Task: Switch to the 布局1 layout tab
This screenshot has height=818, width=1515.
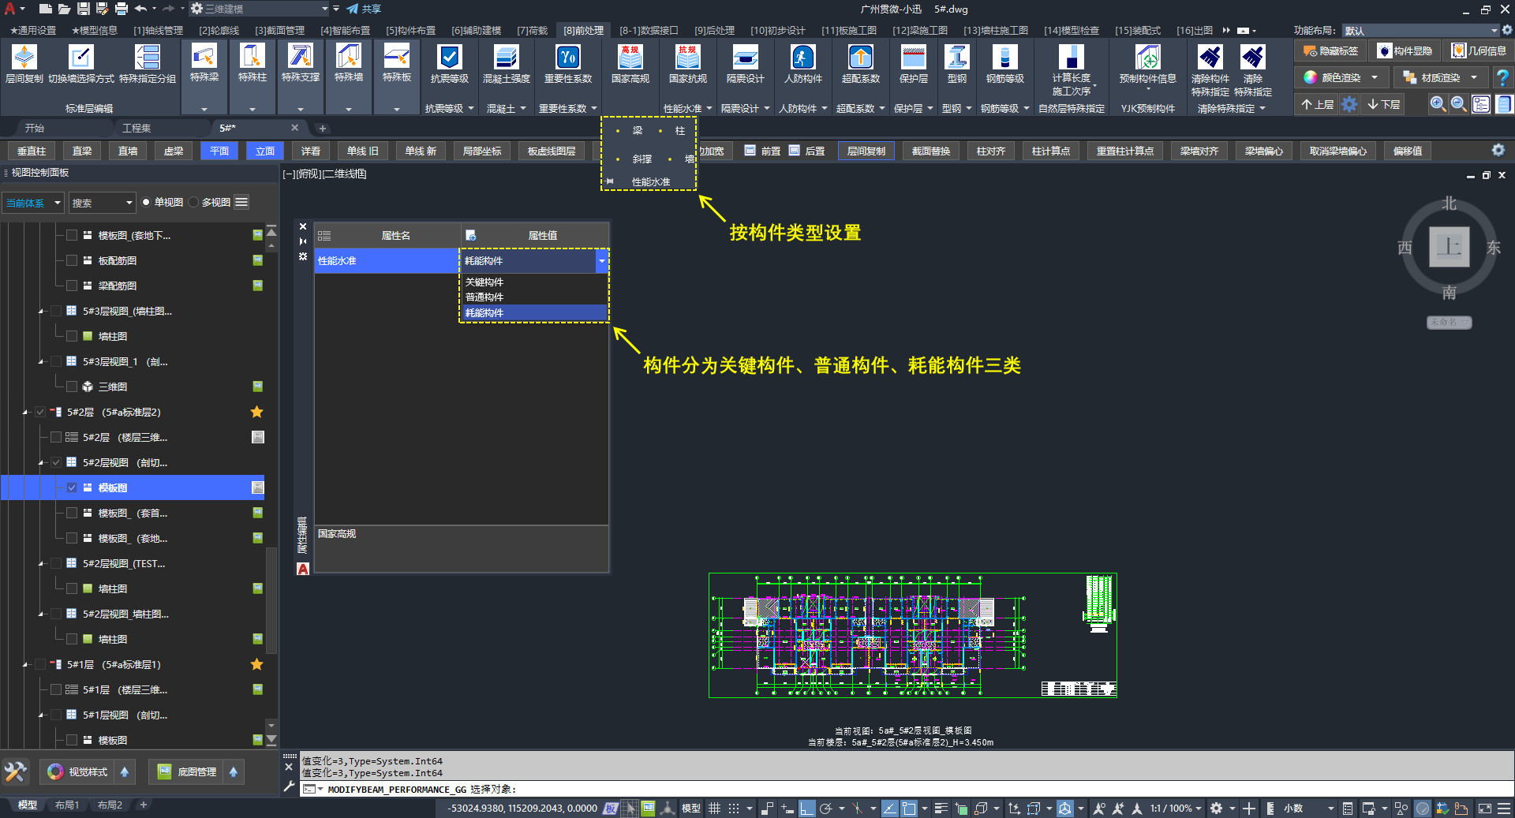Action: 67,805
